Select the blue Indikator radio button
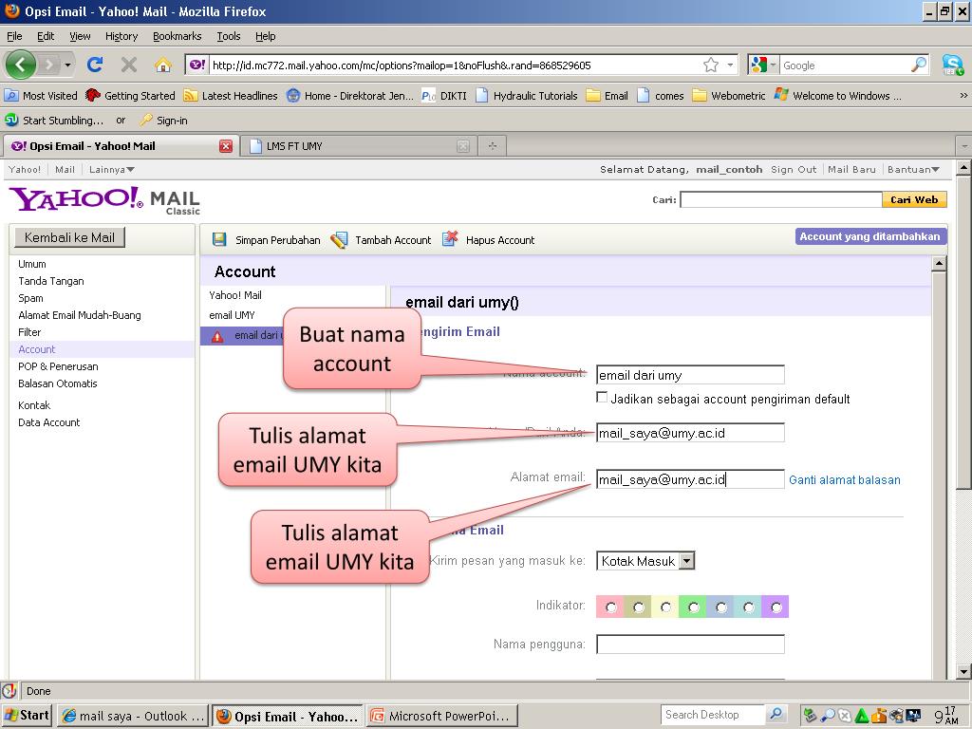This screenshot has height=729, width=972. point(721,607)
